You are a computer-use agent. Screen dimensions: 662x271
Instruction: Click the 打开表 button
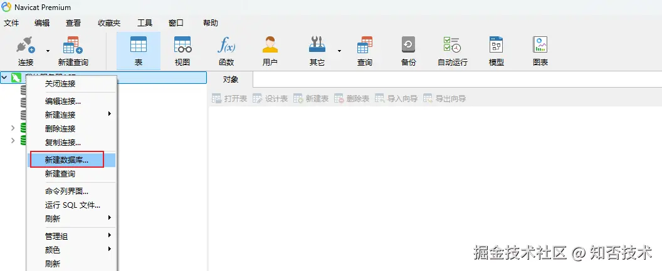pos(229,99)
